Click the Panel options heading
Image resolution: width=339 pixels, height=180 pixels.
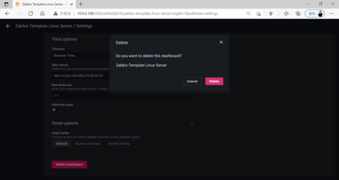pos(65,123)
